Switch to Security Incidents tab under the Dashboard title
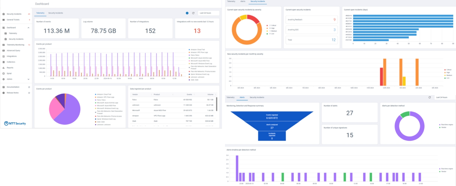Image resolution: width=456 pixels, height=186 pixels. point(55,13)
